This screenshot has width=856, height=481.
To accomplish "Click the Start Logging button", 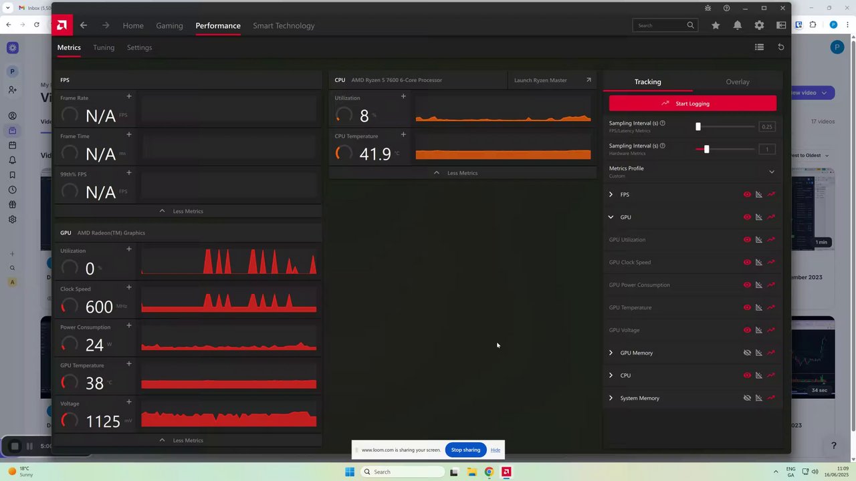I will click(x=693, y=104).
